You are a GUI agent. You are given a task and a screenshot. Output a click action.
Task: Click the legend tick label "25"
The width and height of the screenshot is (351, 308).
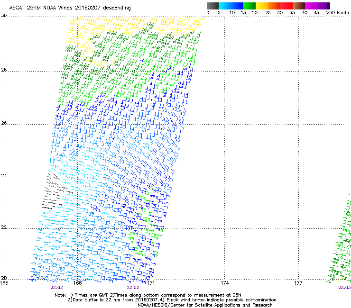[268, 13]
